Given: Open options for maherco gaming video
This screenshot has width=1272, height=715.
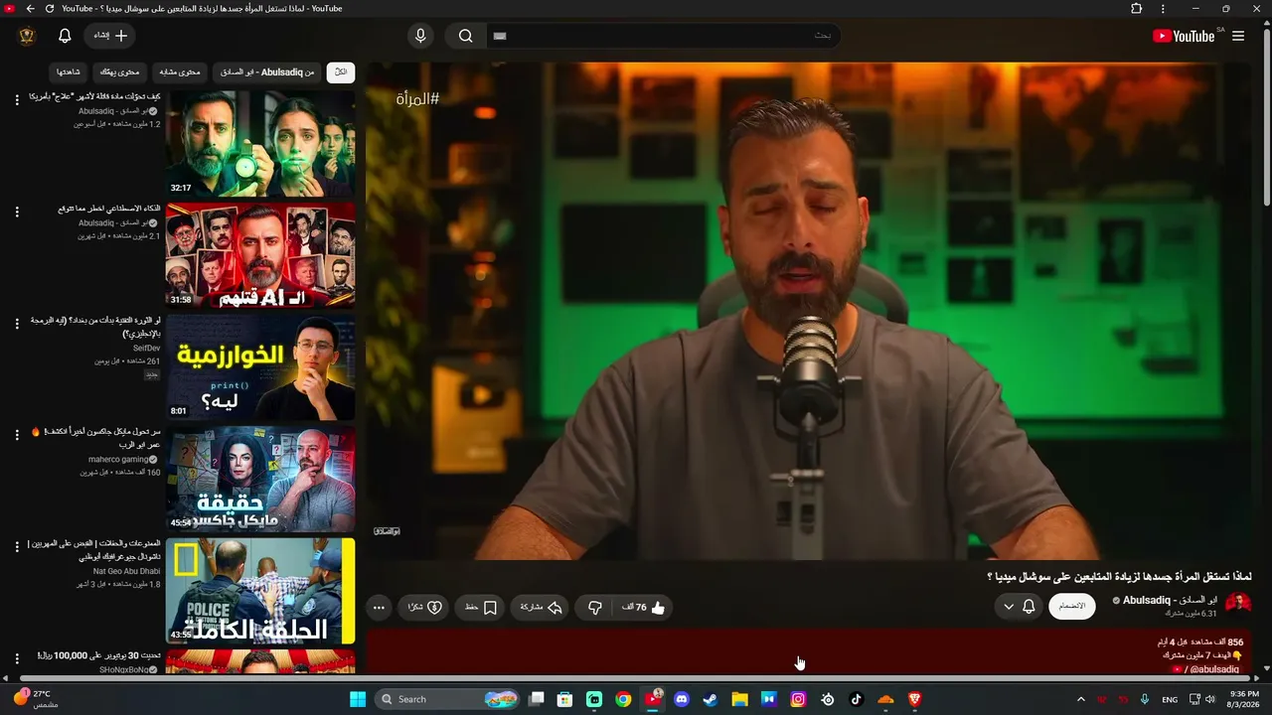Looking at the screenshot, I should coord(16,435).
